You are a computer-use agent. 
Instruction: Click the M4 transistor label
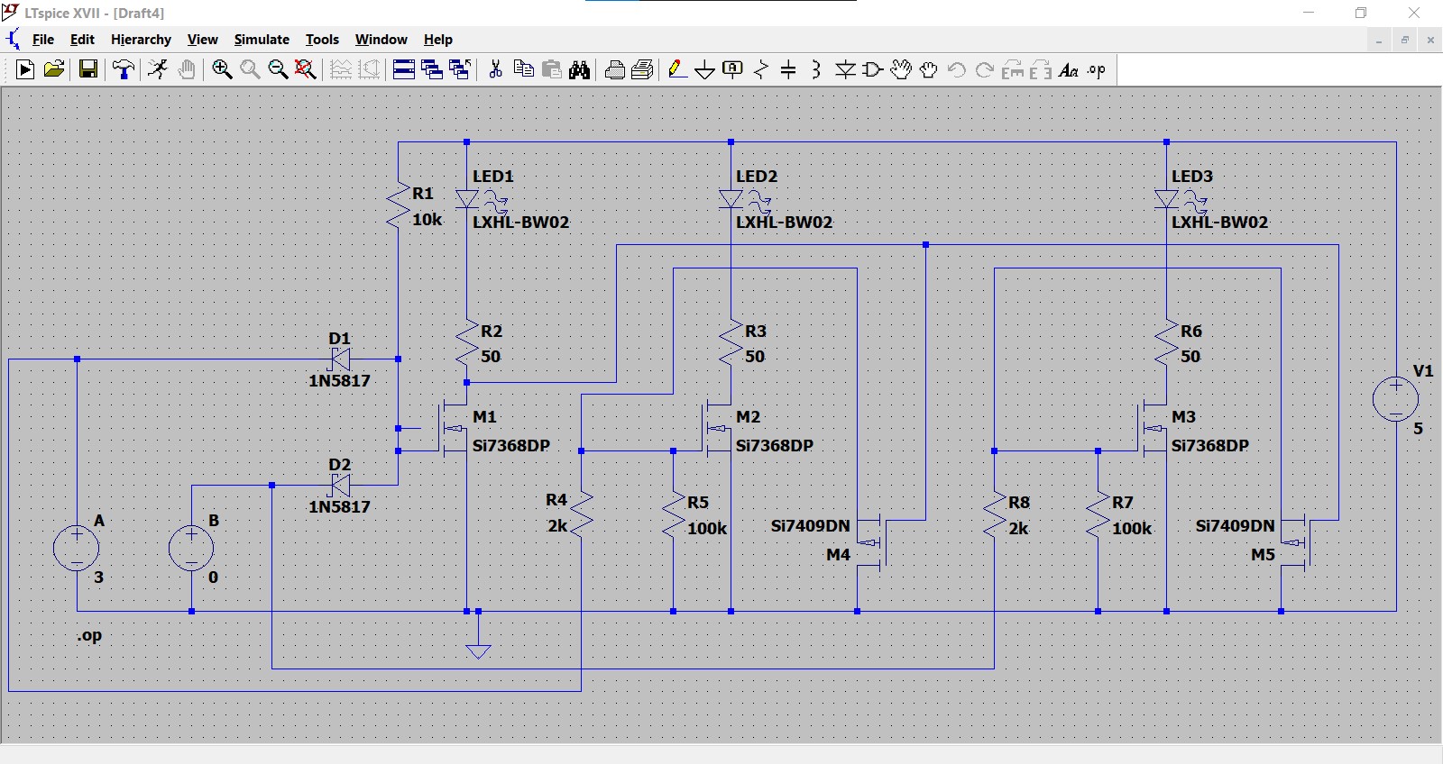tap(839, 555)
